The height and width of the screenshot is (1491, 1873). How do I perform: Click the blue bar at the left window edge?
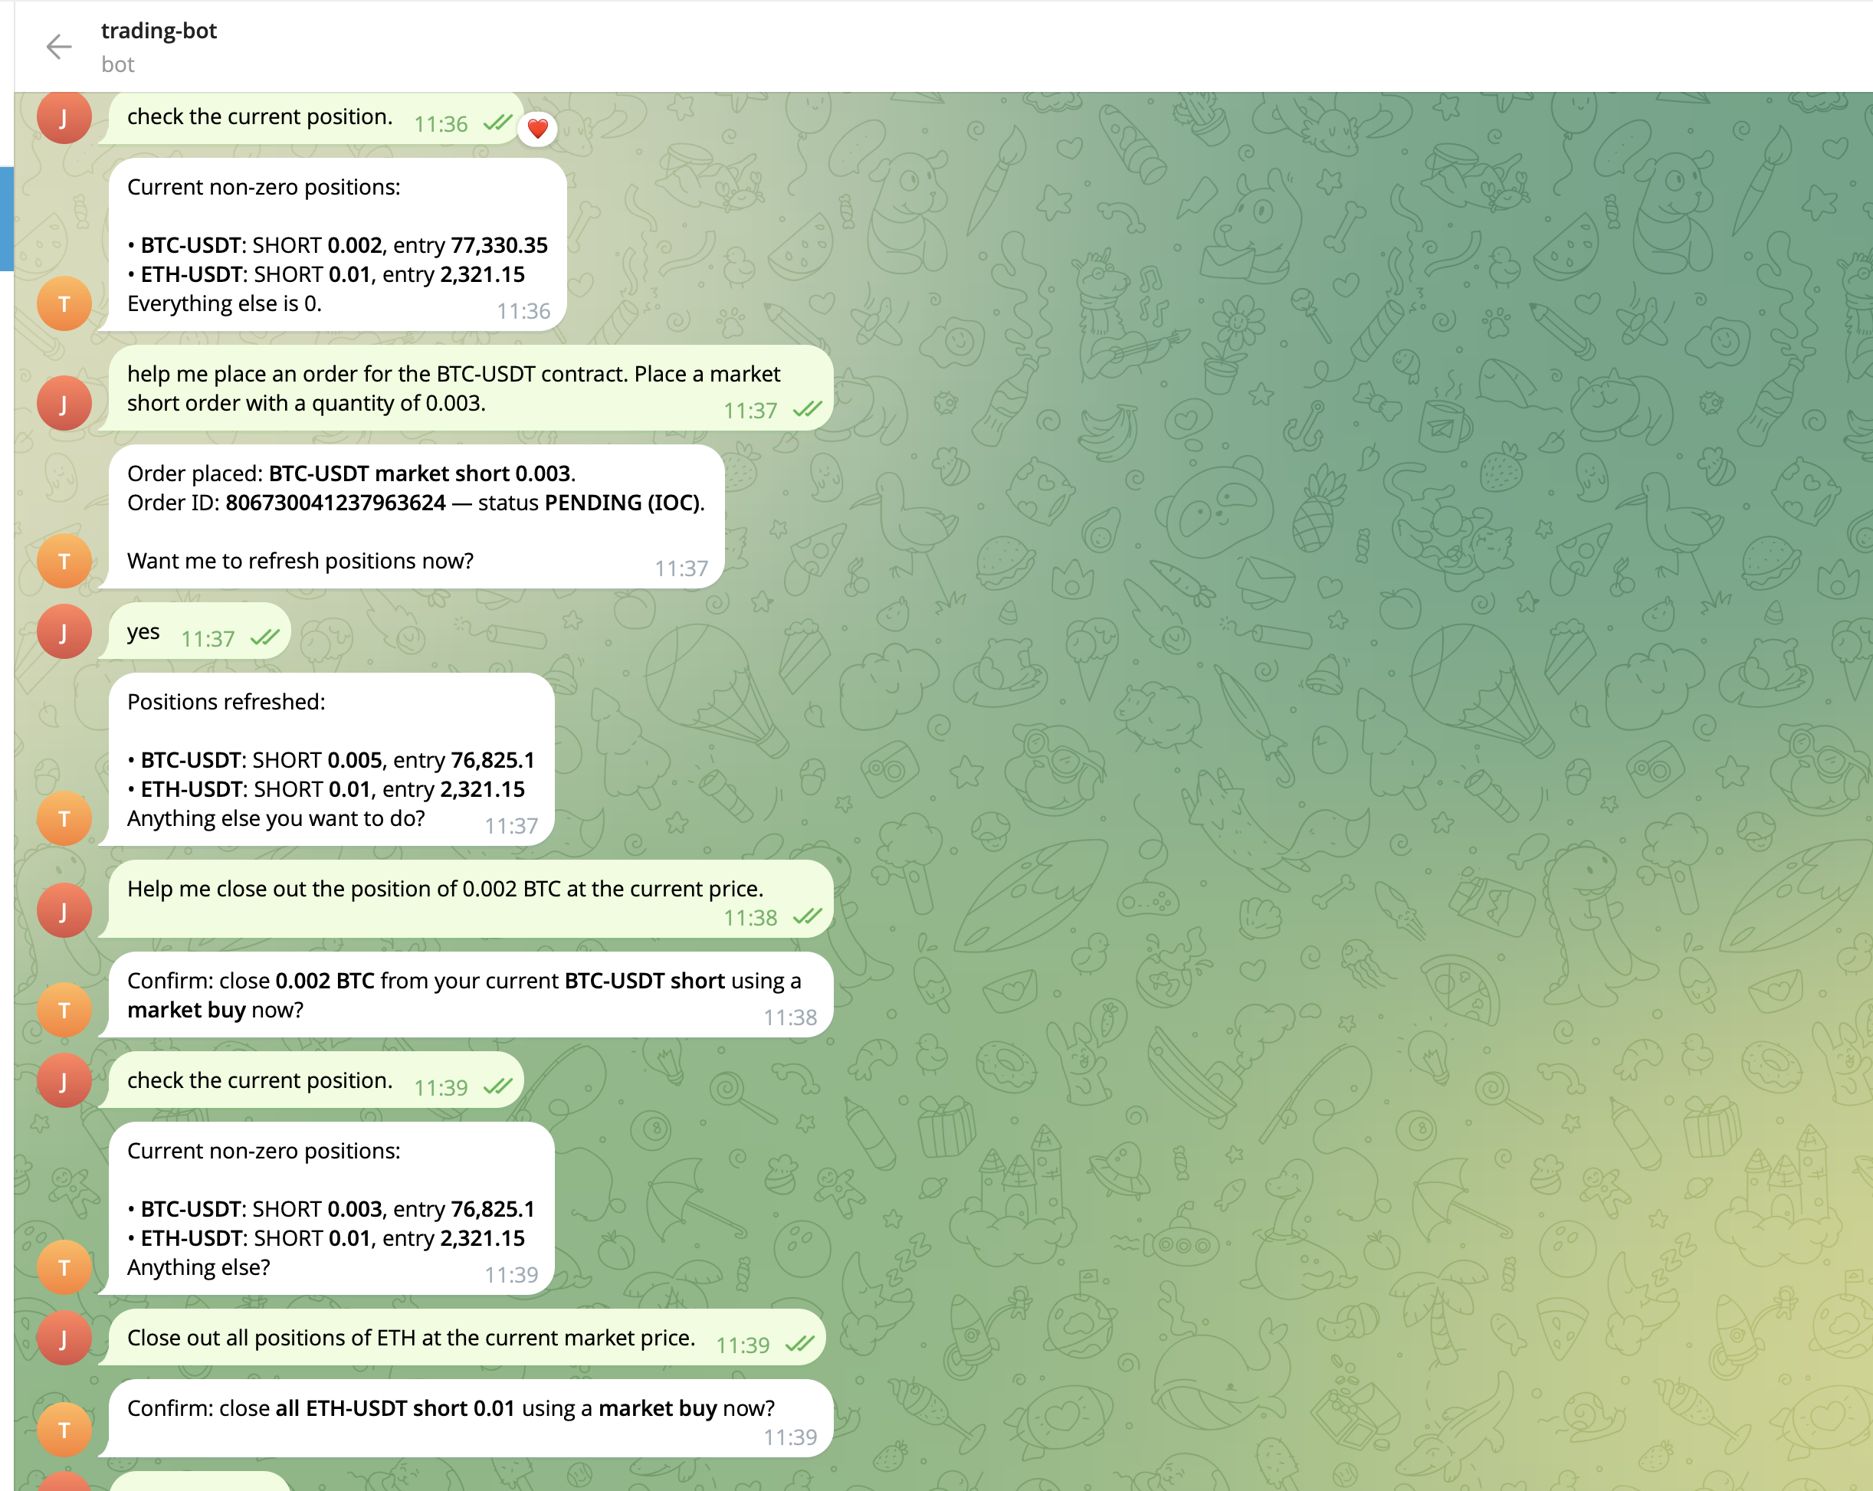6,218
